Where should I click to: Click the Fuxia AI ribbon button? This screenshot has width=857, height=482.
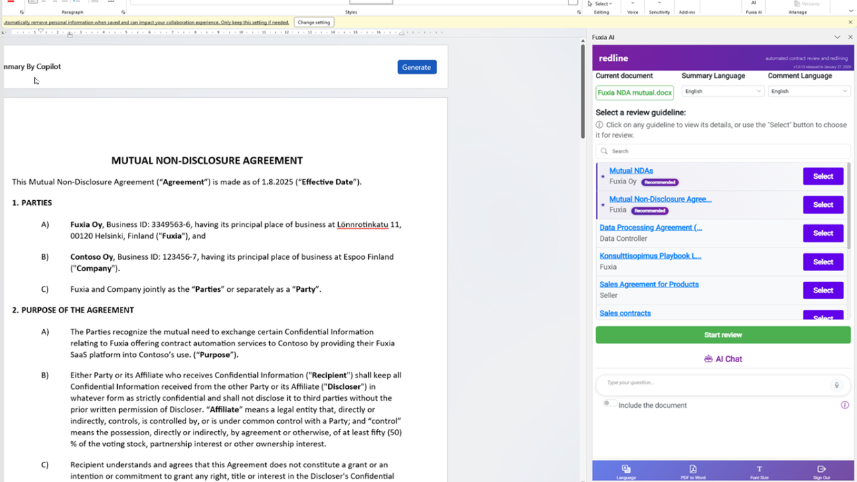tap(754, 7)
